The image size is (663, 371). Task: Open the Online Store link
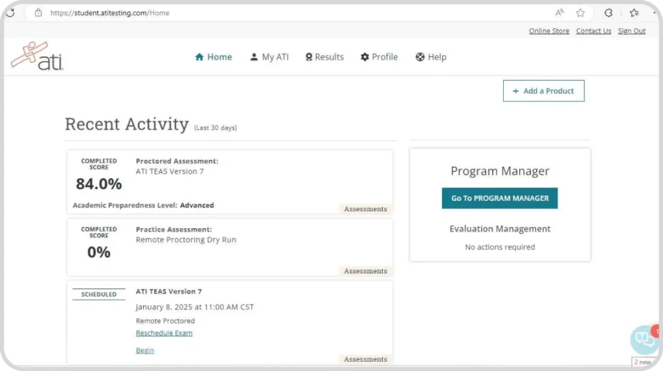click(x=549, y=31)
